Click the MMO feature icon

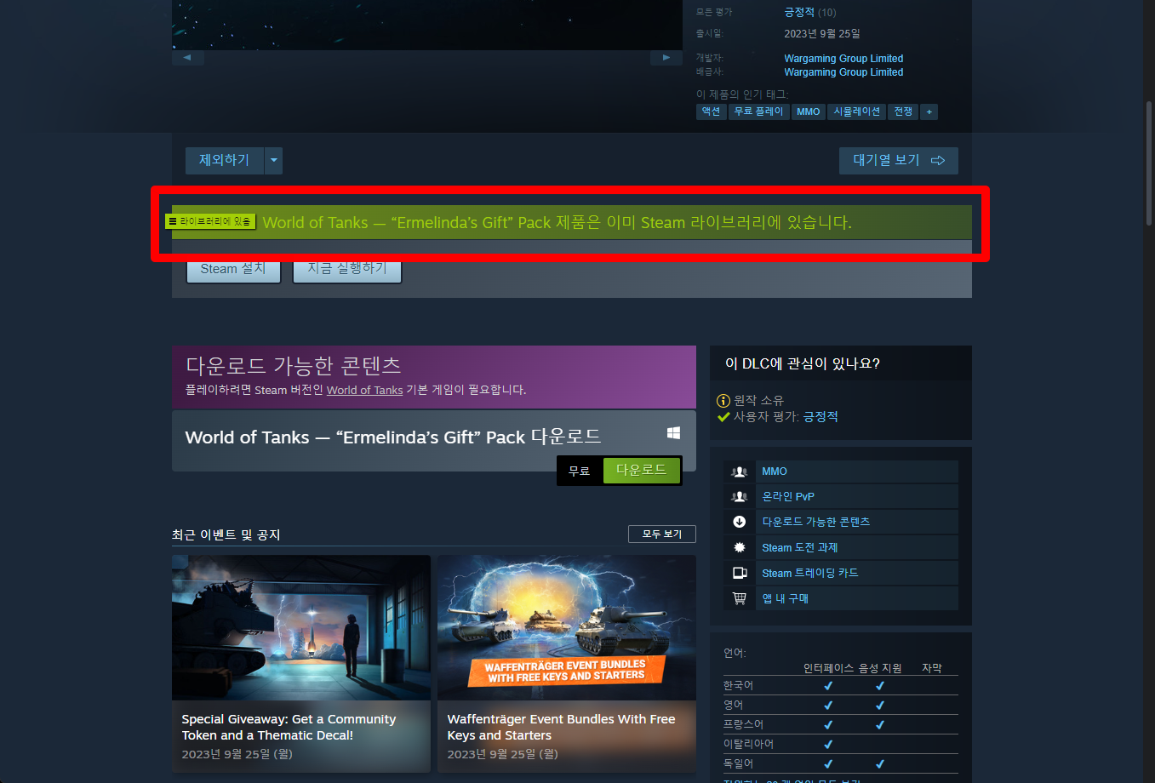tap(740, 472)
